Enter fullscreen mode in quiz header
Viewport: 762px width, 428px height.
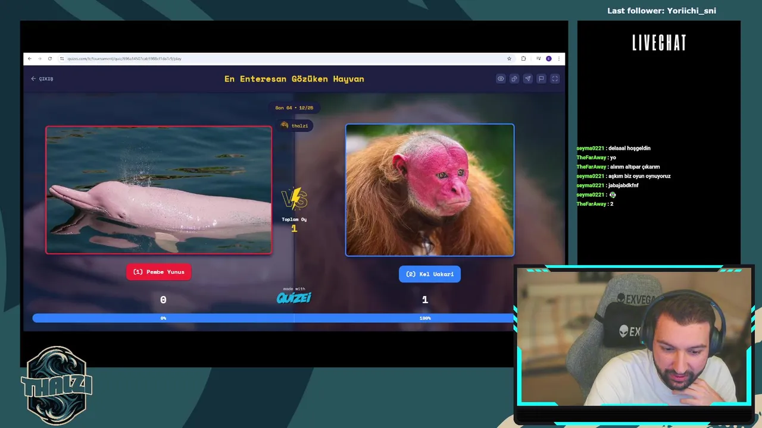[555, 78]
